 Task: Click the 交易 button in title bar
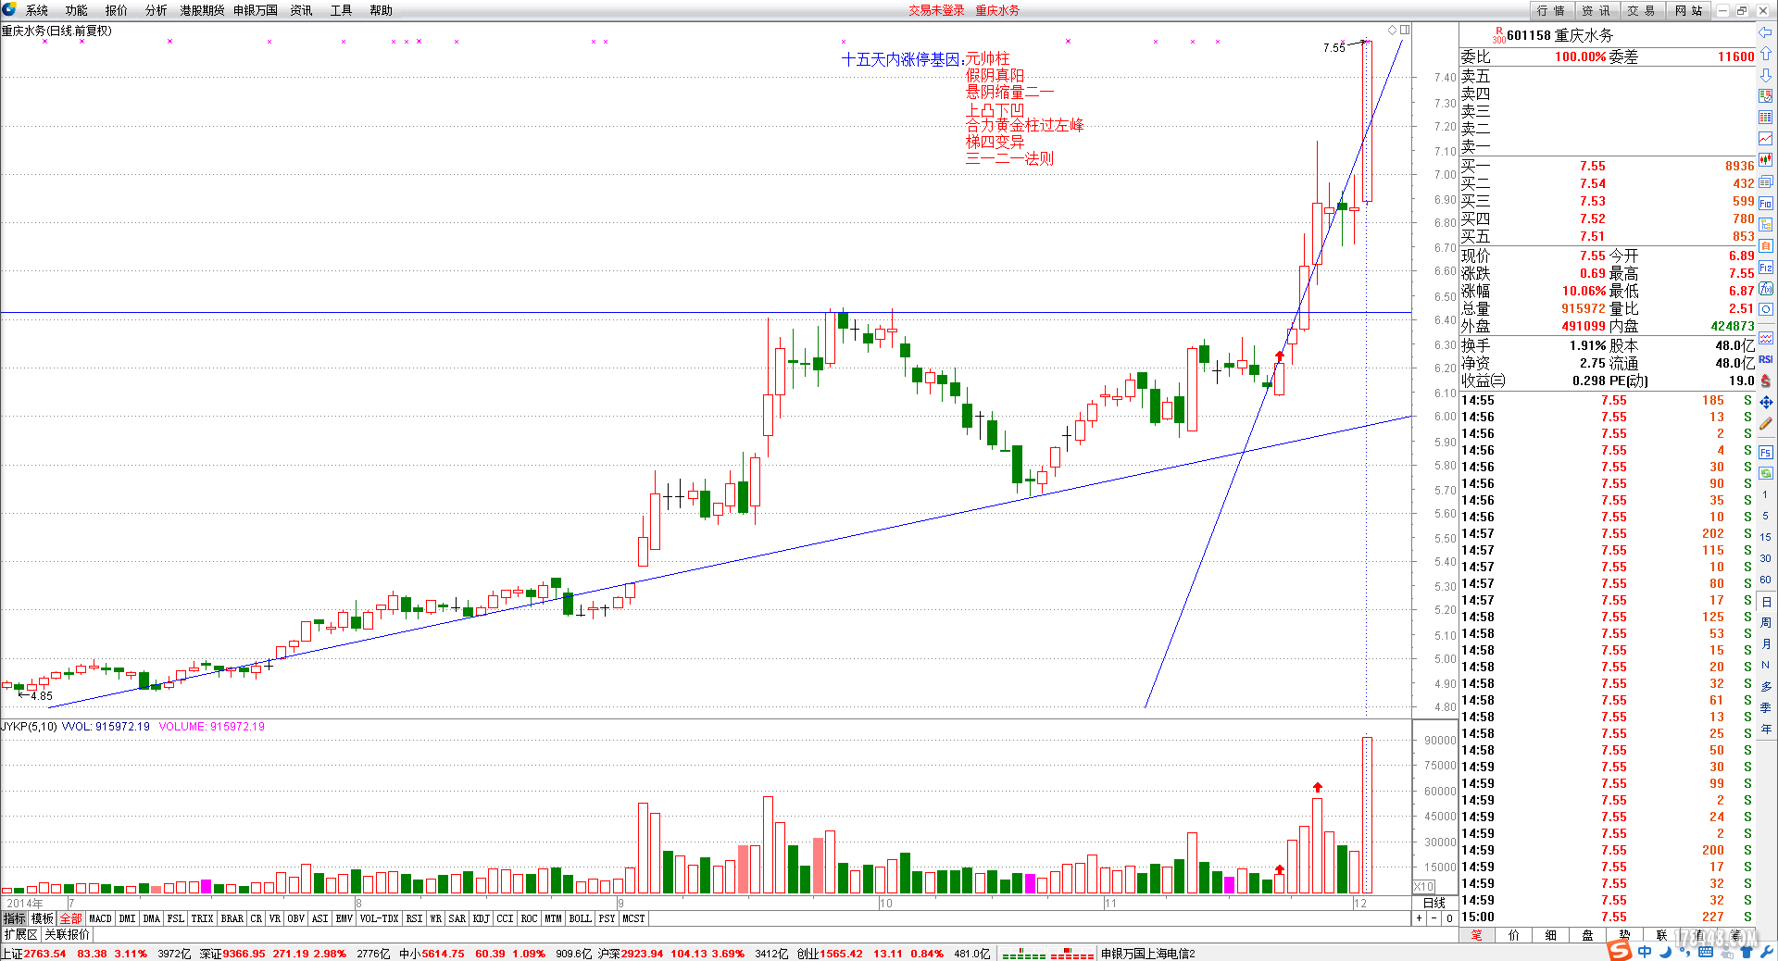pos(1641,10)
